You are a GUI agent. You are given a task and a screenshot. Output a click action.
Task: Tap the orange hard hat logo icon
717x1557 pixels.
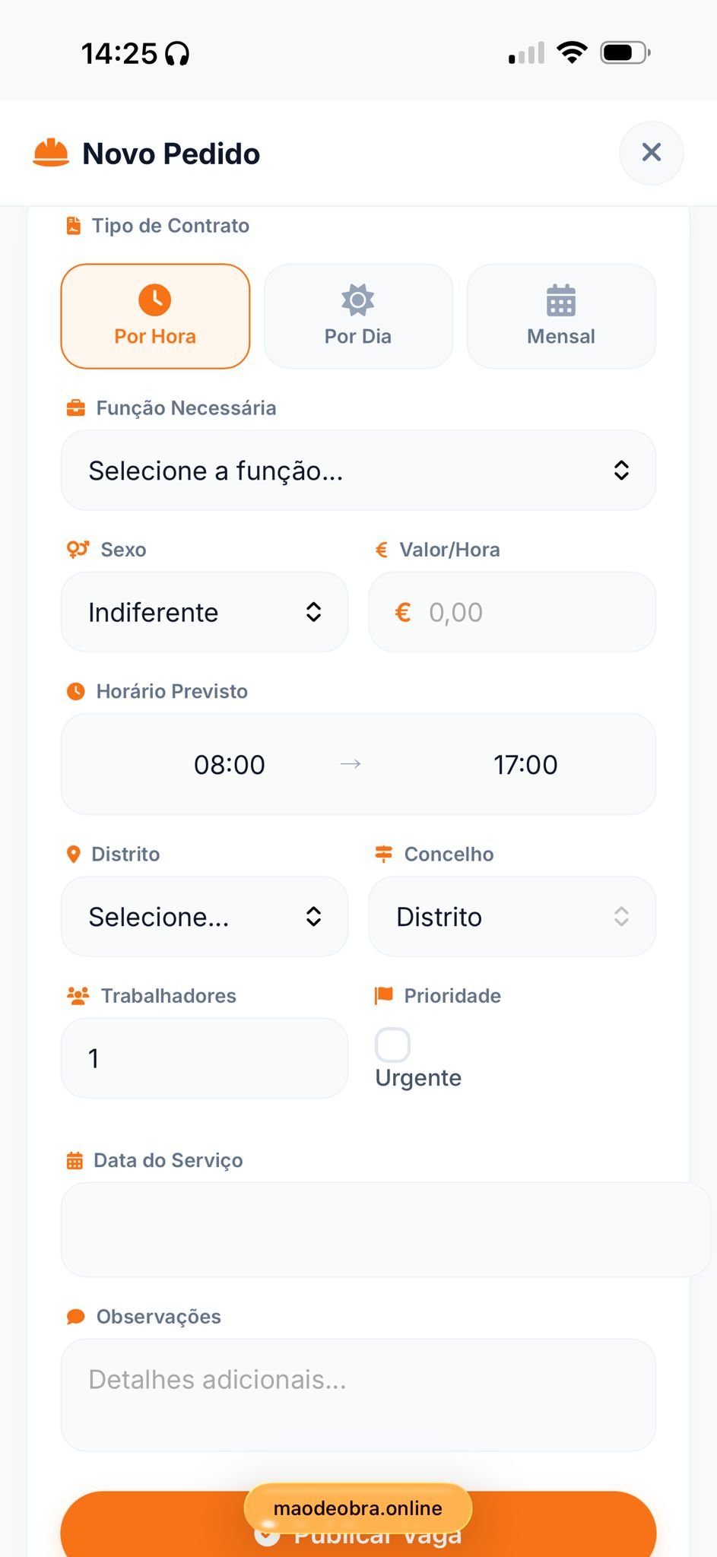pyautogui.click(x=51, y=153)
